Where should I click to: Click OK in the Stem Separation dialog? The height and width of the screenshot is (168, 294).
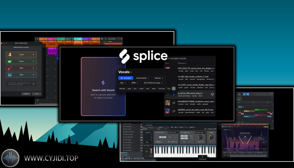pos(36,94)
